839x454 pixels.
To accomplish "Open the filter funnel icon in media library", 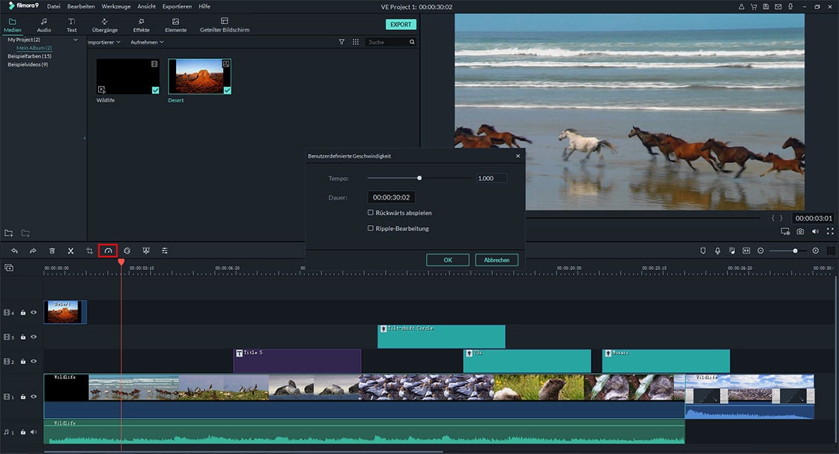I will pyautogui.click(x=342, y=42).
